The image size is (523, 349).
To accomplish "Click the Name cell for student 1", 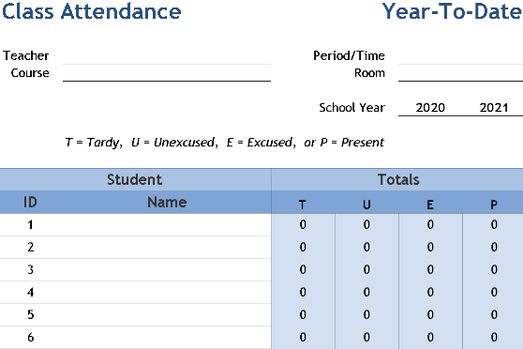I will [x=166, y=225].
